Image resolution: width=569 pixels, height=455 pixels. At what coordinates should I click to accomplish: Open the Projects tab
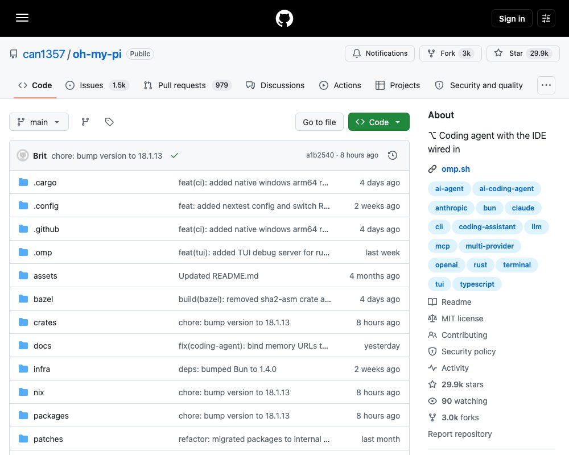click(x=397, y=85)
